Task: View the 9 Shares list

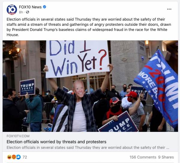Action: click(166, 157)
